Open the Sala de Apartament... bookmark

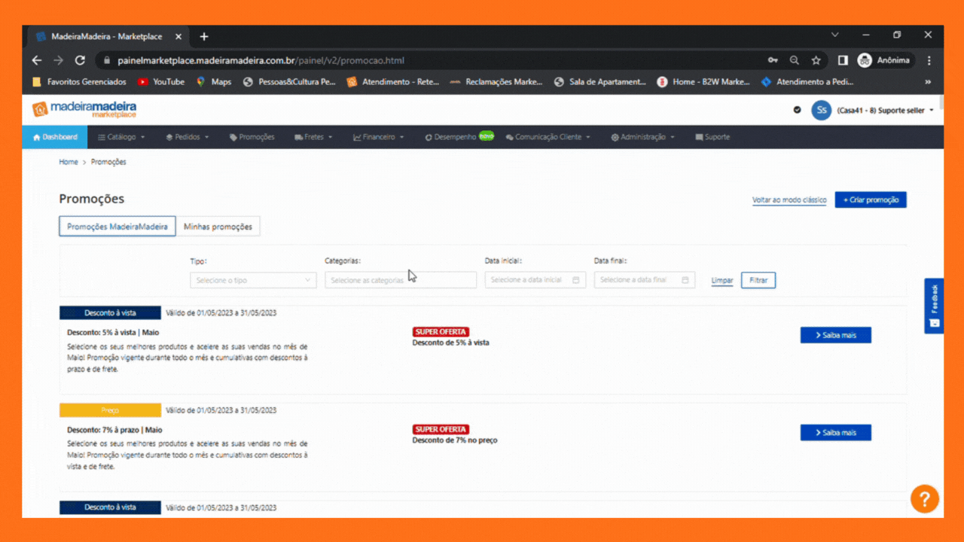[600, 82]
